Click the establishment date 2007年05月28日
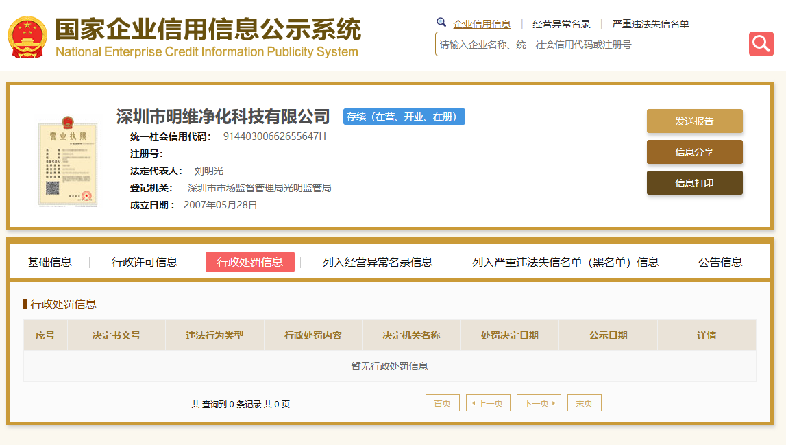 click(221, 205)
